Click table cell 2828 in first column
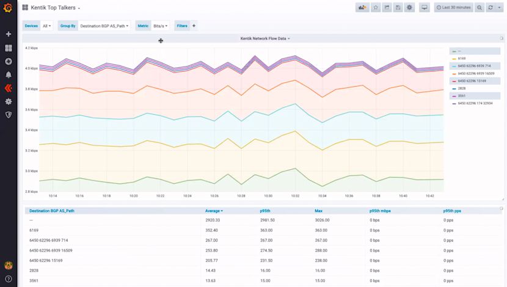Viewport: 507px width, 287px height. click(34, 271)
